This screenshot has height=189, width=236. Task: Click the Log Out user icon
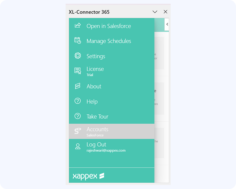click(x=78, y=146)
